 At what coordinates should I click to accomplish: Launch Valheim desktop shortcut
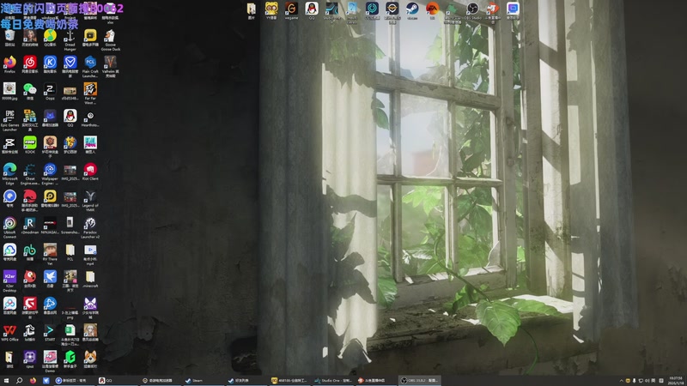pos(111,67)
